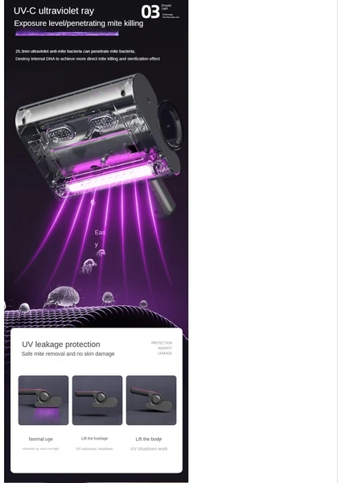341x483 pixels.
Task: Select the "Normal use" thumbnail with purple light
Action: coord(43,400)
